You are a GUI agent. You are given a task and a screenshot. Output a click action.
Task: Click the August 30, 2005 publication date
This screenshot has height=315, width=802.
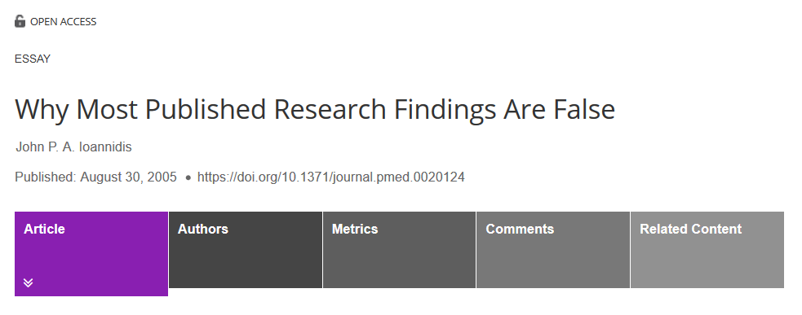[x=128, y=177]
